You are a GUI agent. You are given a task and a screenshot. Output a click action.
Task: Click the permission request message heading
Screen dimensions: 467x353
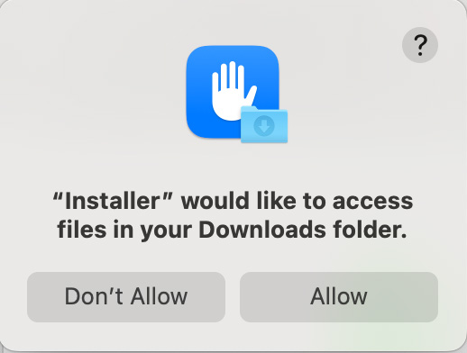(x=233, y=216)
